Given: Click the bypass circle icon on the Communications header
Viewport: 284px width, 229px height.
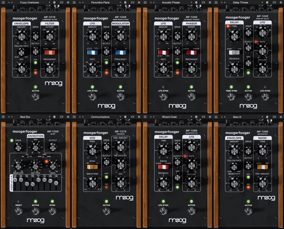Looking at the screenshot, I should [125, 117].
